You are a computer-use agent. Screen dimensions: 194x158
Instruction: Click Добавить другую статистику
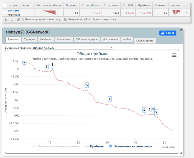coord(41,19)
